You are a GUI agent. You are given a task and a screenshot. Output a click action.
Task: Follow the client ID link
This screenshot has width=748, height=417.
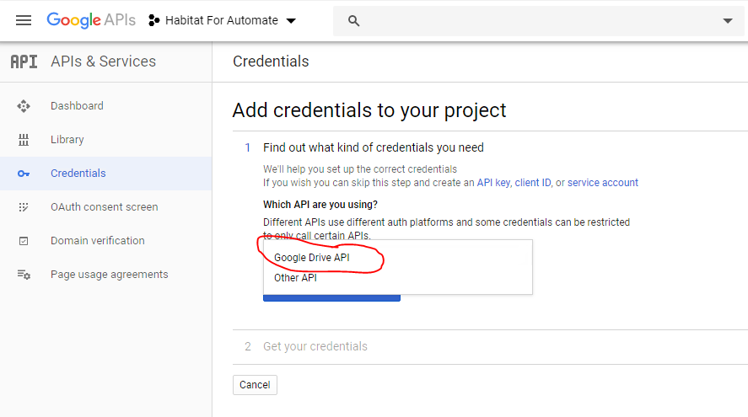click(x=532, y=183)
